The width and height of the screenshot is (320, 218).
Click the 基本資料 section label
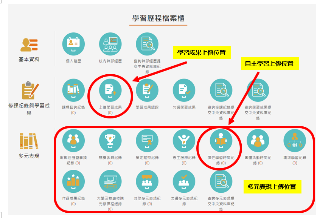[29, 60]
